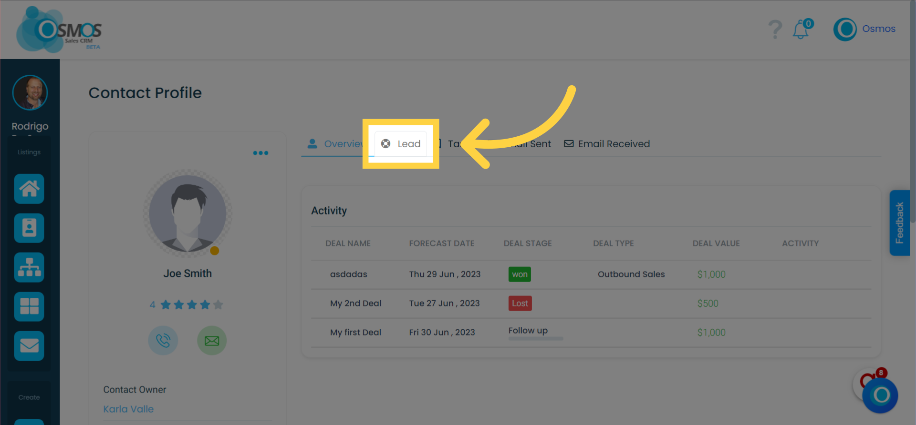Click Joe Smith's profile avatar
The height and width of the screenshot is (425, 916).
[x=187, y=213]
